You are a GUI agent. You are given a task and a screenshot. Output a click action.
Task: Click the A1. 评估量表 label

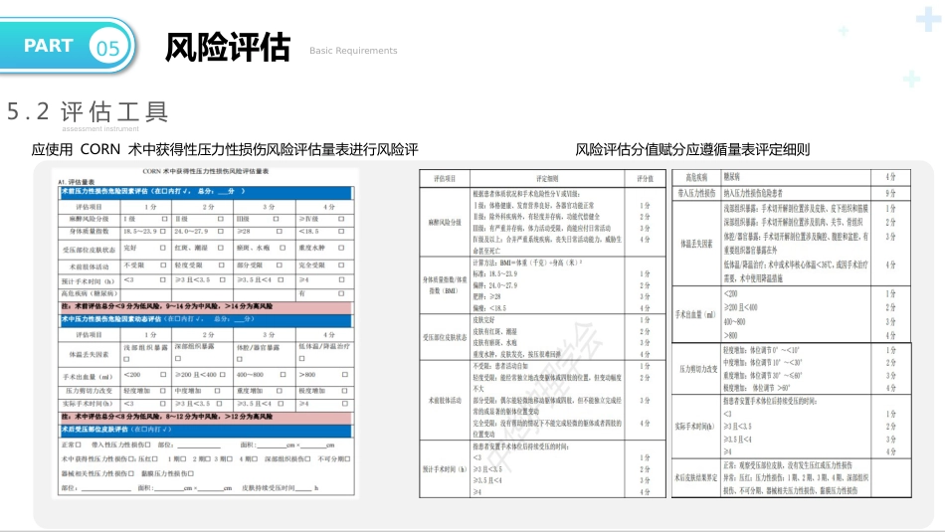[76, 181]
